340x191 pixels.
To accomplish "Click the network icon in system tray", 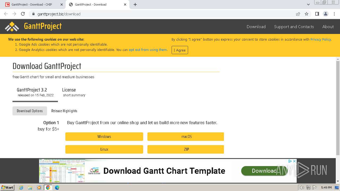I will tap(308, 188).
